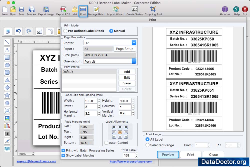Adjust the Horizontal Margin stepper
The height and width of the screenshot is (167, 250).
coord(99,113)
